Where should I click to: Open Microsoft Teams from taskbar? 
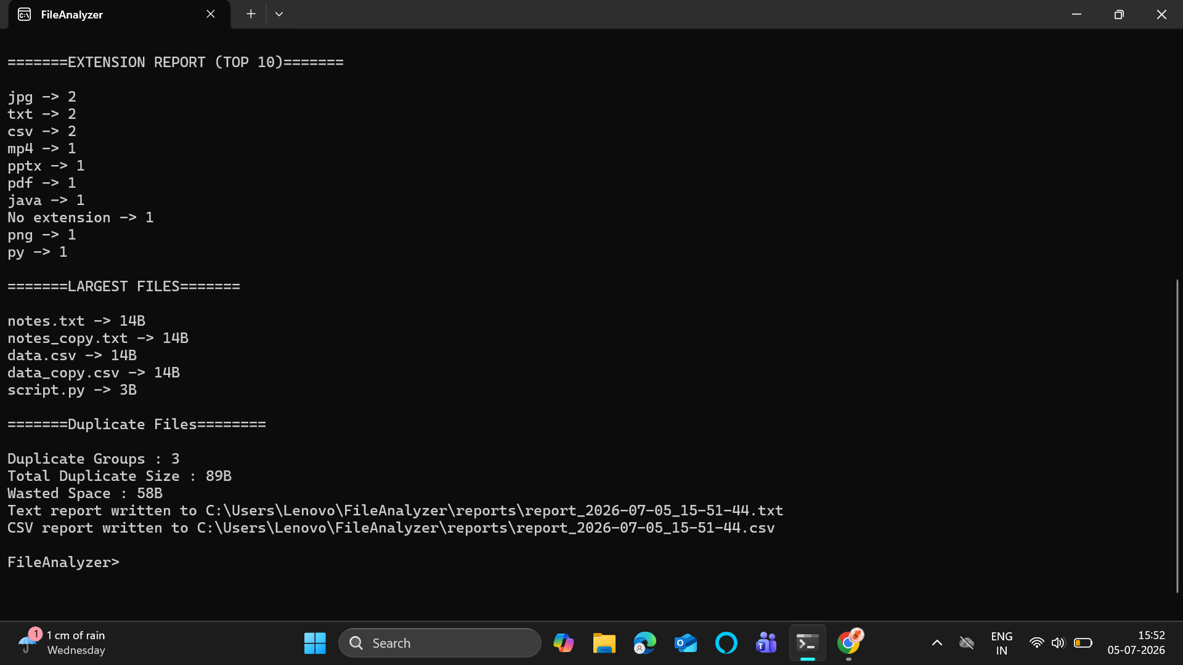pos(766,643)
